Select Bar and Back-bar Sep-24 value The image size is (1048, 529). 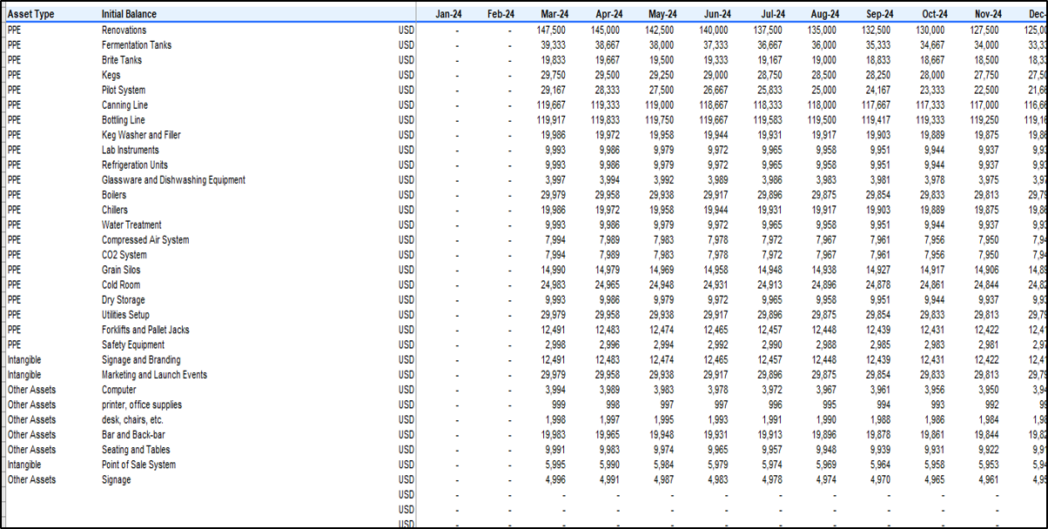pyautogui.click(x=877, y=434)
